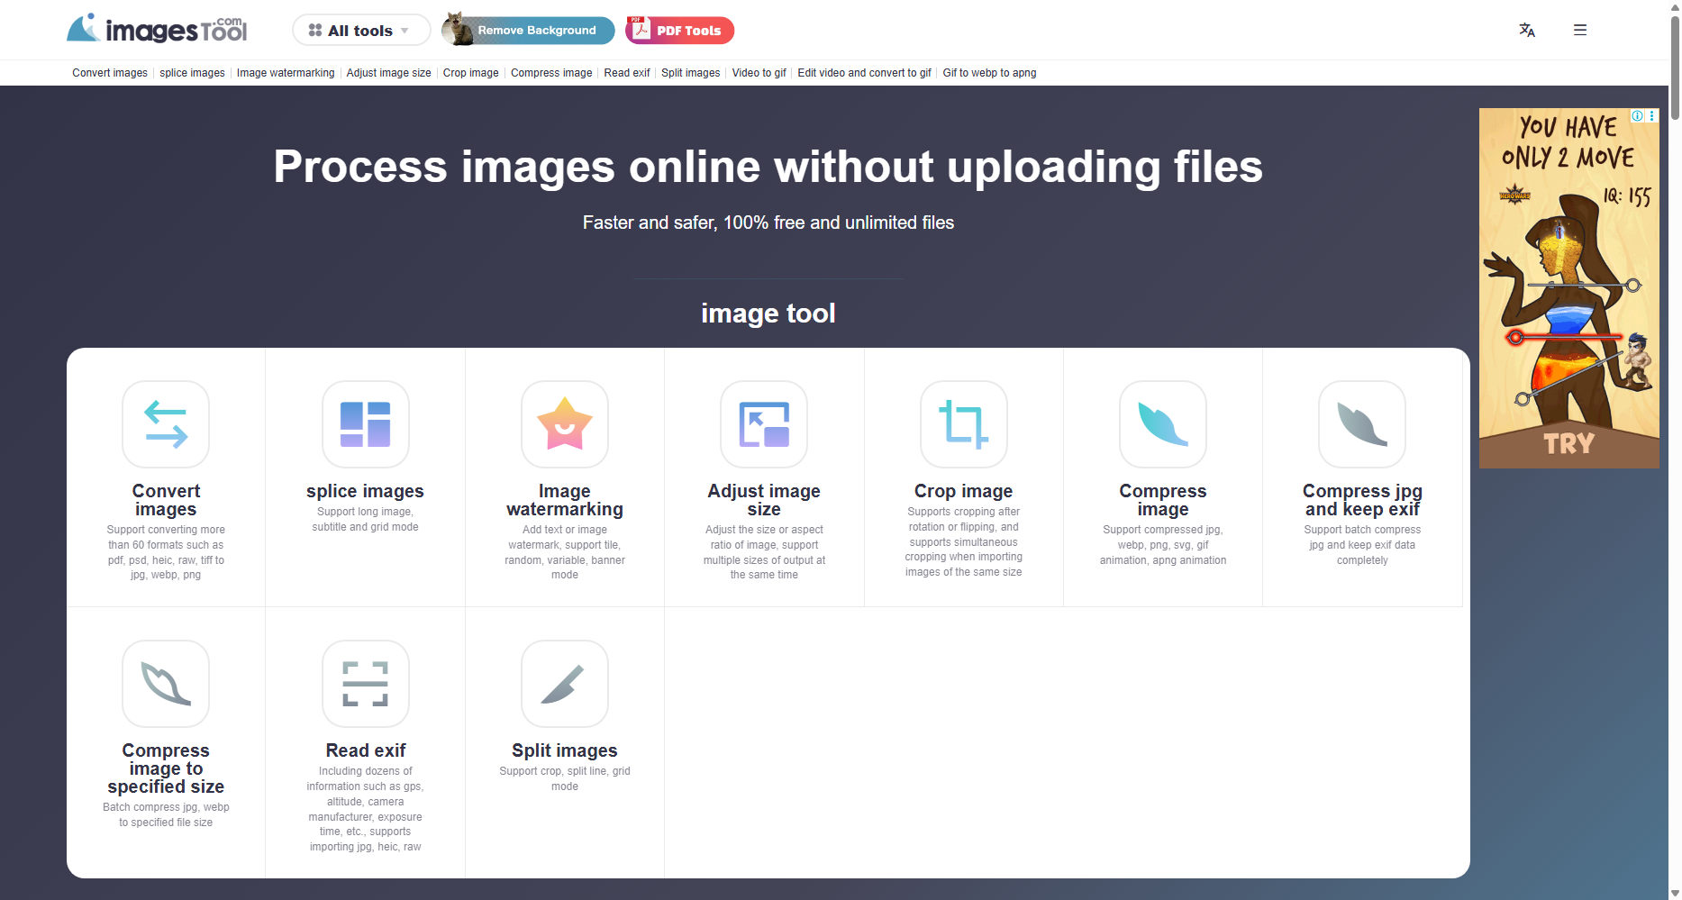1682x900 pixels.
Task: Click the Image watermarking card title
Action: click(x=565, y=500)
